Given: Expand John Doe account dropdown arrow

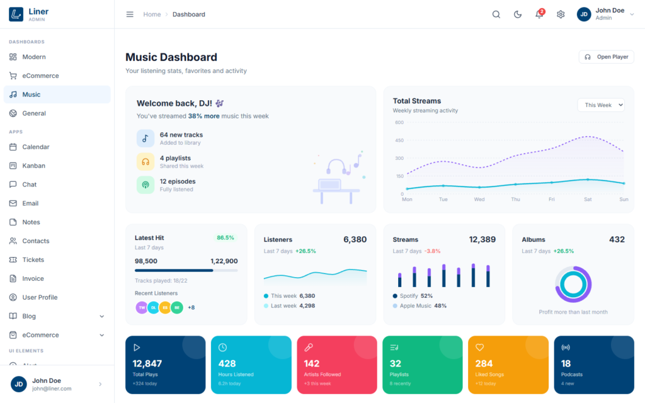Looking at the screenshot, I should pyautogui.click(x=632, y=14).
